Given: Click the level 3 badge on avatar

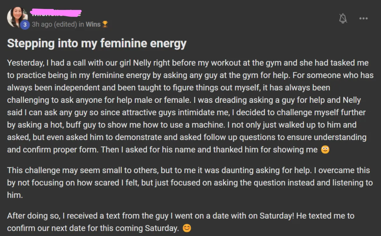Looking at the screenshot, I should click(x=25, y=24).
